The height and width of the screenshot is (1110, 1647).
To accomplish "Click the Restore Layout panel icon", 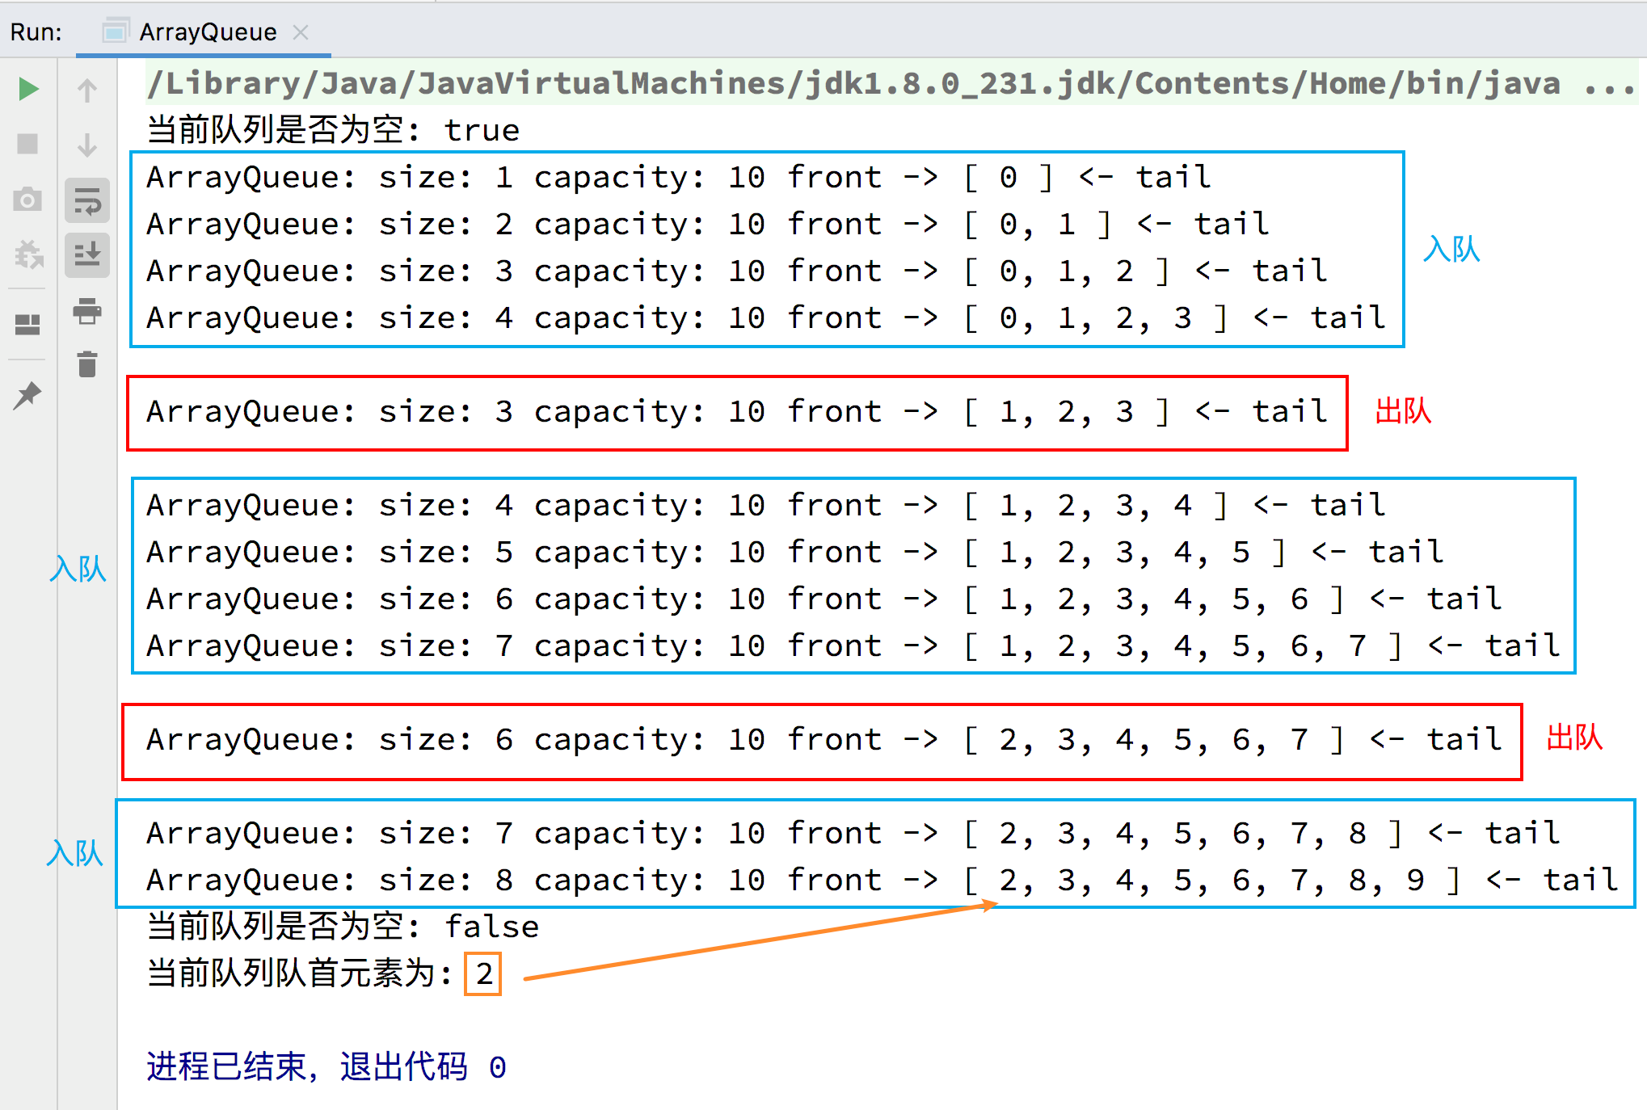I will (28, 324).
